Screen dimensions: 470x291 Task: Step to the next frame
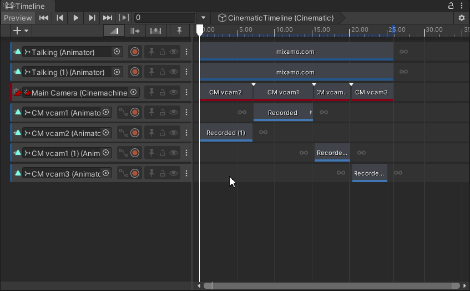[x=92, y=18]
